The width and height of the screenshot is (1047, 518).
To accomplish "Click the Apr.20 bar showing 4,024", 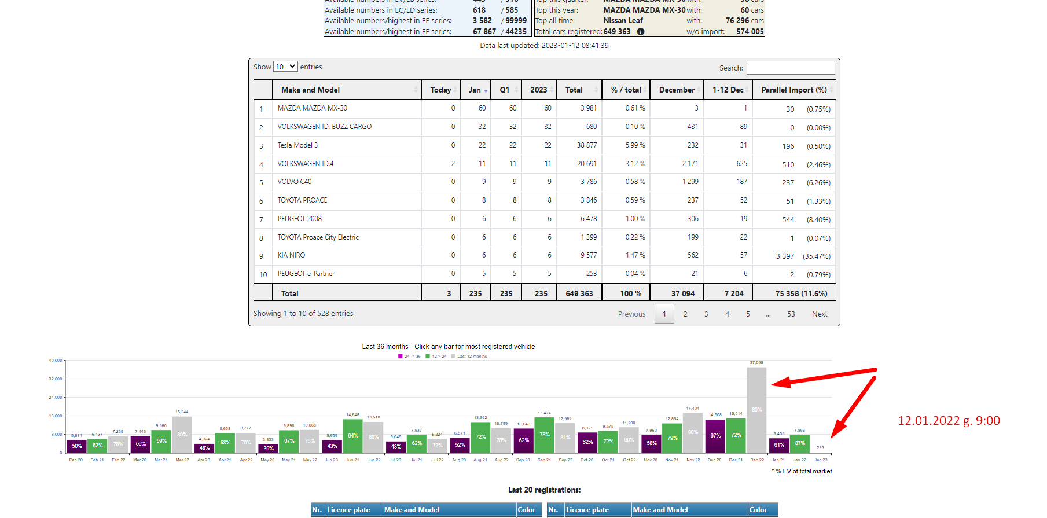I will coord(204,448).
